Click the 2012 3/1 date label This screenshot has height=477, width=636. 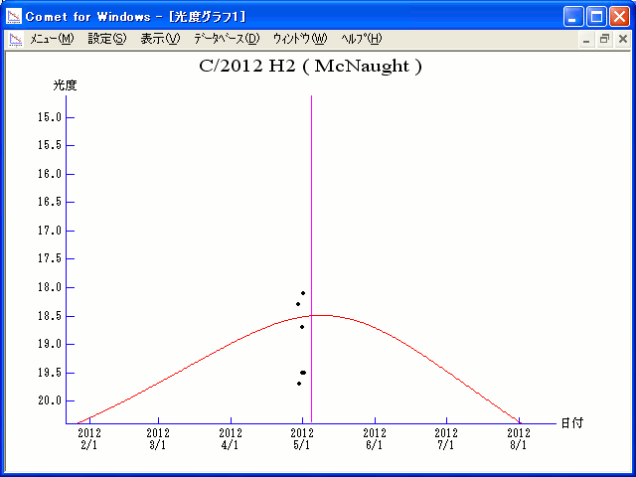[x=158, y=439]
